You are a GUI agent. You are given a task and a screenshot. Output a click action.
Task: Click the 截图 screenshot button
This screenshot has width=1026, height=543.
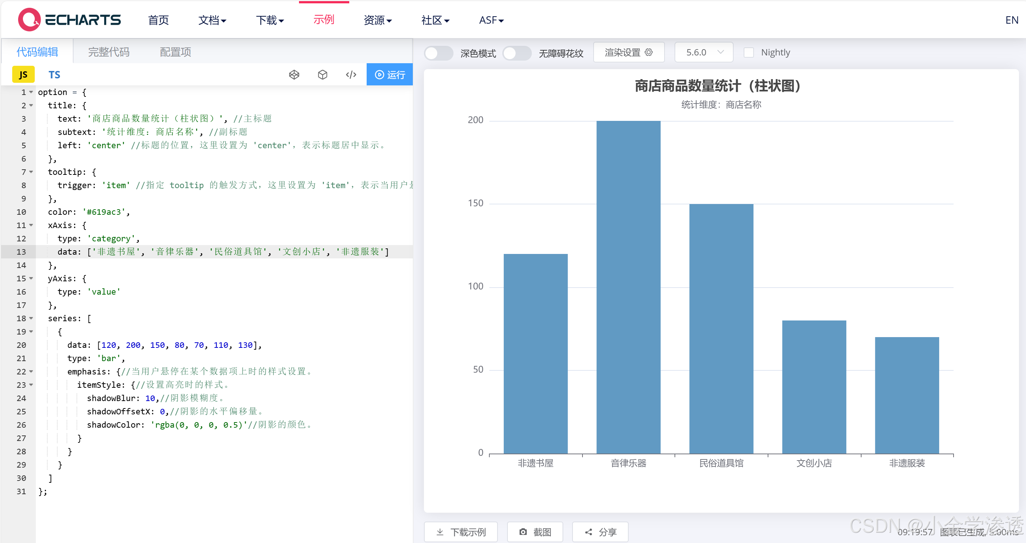(x=535, y=532)
